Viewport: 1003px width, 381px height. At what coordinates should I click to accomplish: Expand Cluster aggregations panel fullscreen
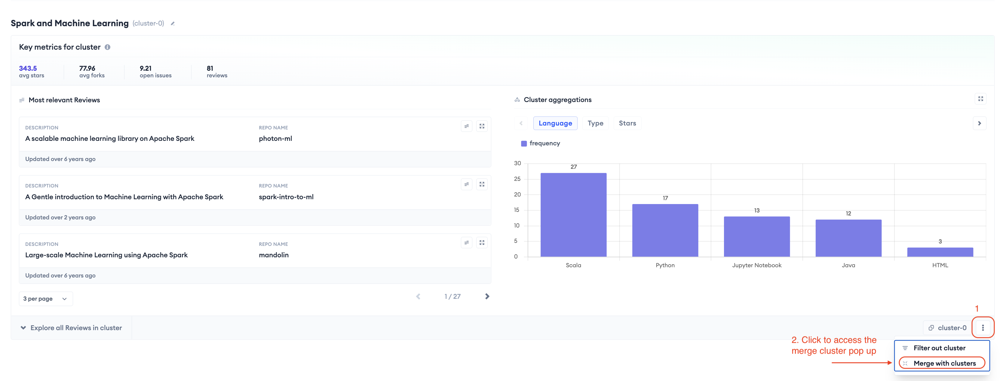coord(980,99)
